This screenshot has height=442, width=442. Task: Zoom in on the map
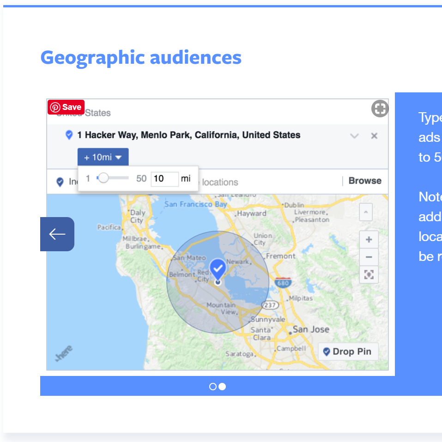(x=369, y=240)
